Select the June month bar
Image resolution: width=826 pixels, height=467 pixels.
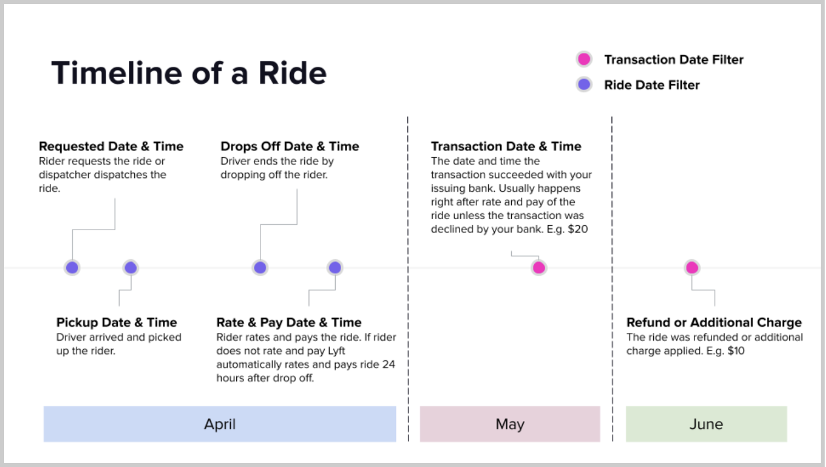click(x=706, y=424)
